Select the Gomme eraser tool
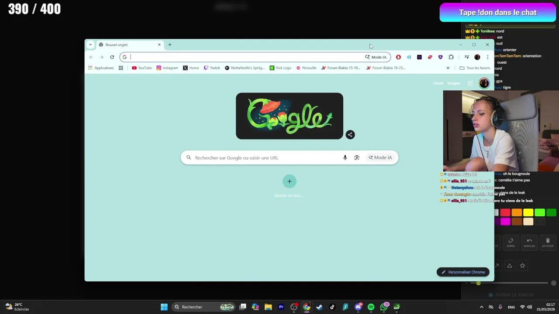The height and width of the screenshot is (314, 559). coord(511,242)
